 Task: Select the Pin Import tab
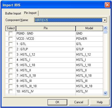point(30,13)
